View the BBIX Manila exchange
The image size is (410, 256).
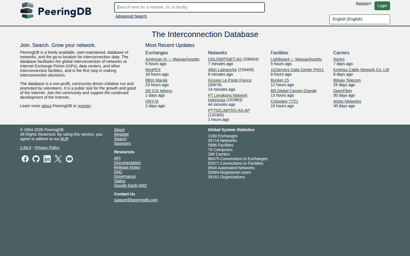coord(156,80)
